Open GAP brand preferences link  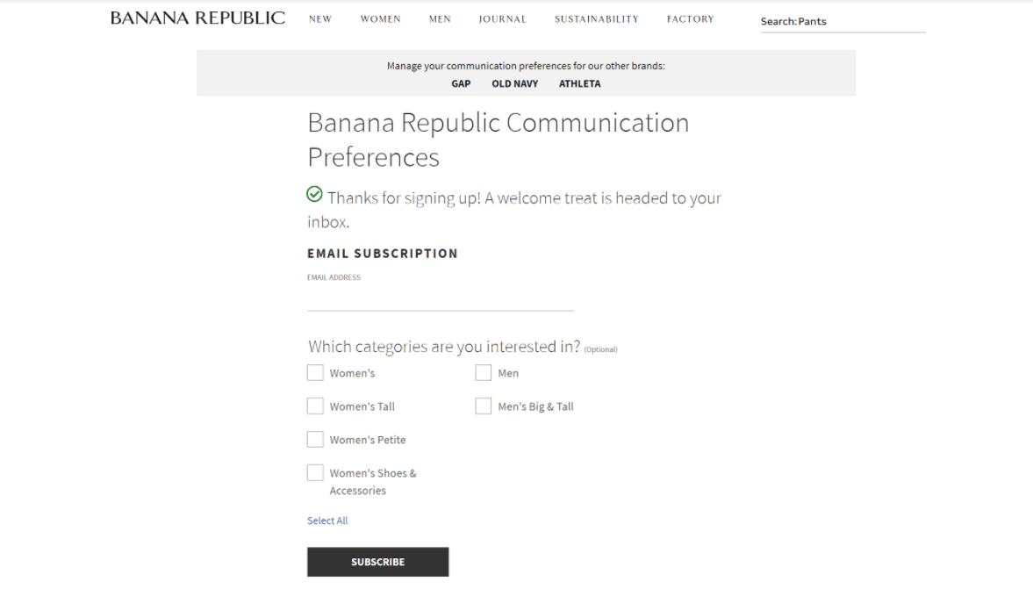pos(461,83)
